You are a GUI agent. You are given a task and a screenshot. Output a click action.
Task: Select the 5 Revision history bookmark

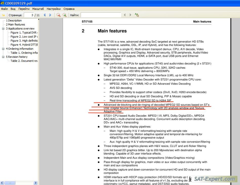point(17,57)
